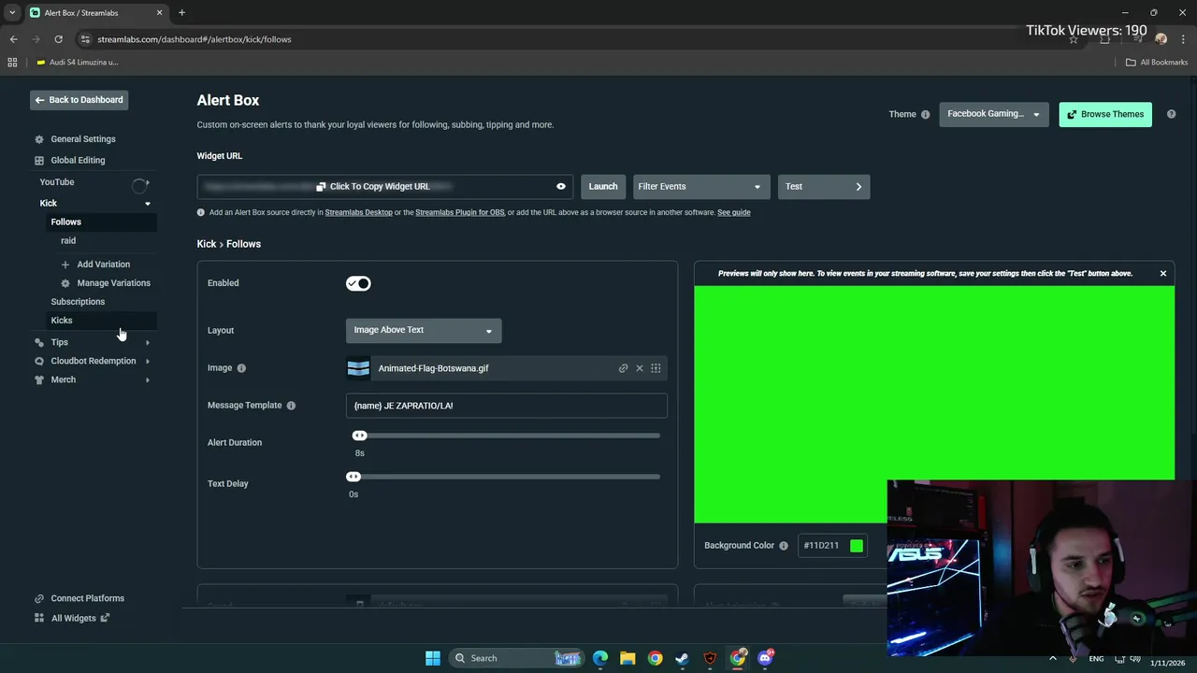The image size is (1197, 673).
Task: Click the Kick breadcrumb link
Action: click(x=207, y=244)
